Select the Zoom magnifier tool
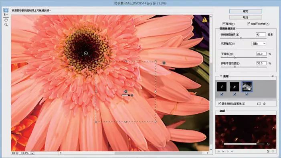This screenshot has width=281, height=158. (x=6, y=25)
